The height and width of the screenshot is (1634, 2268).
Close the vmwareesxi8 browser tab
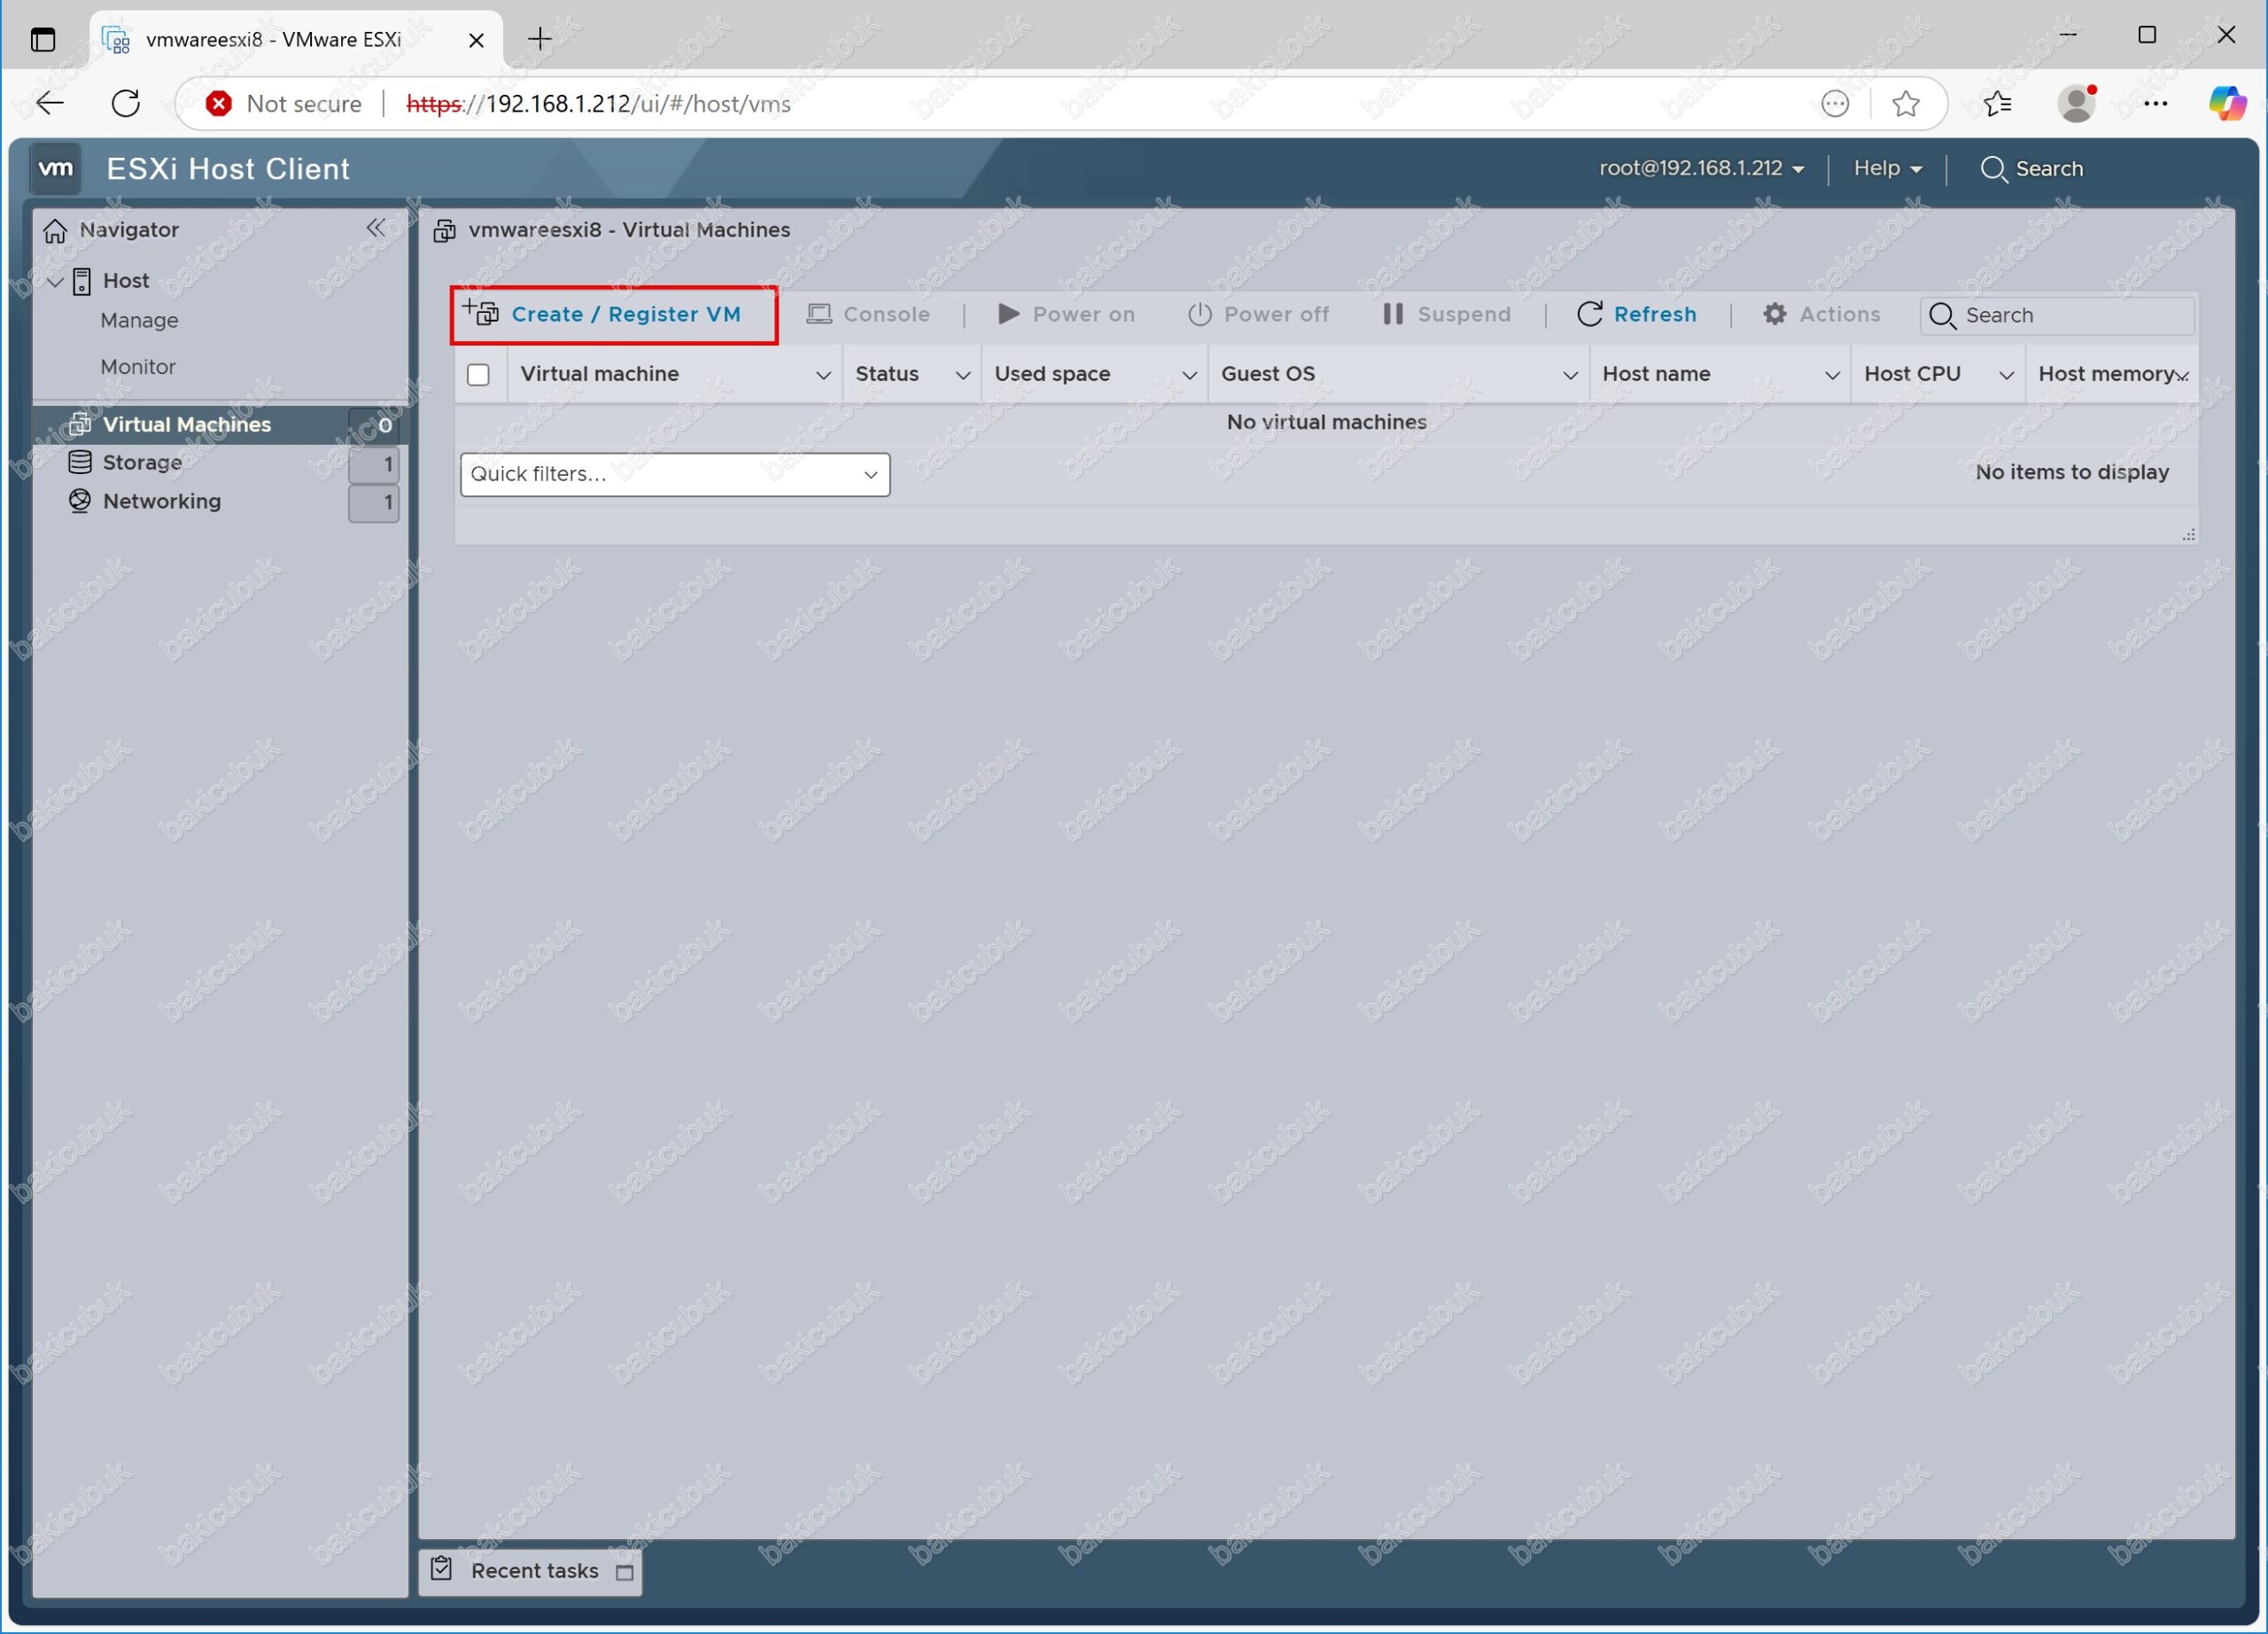click(x=476, y=40)
